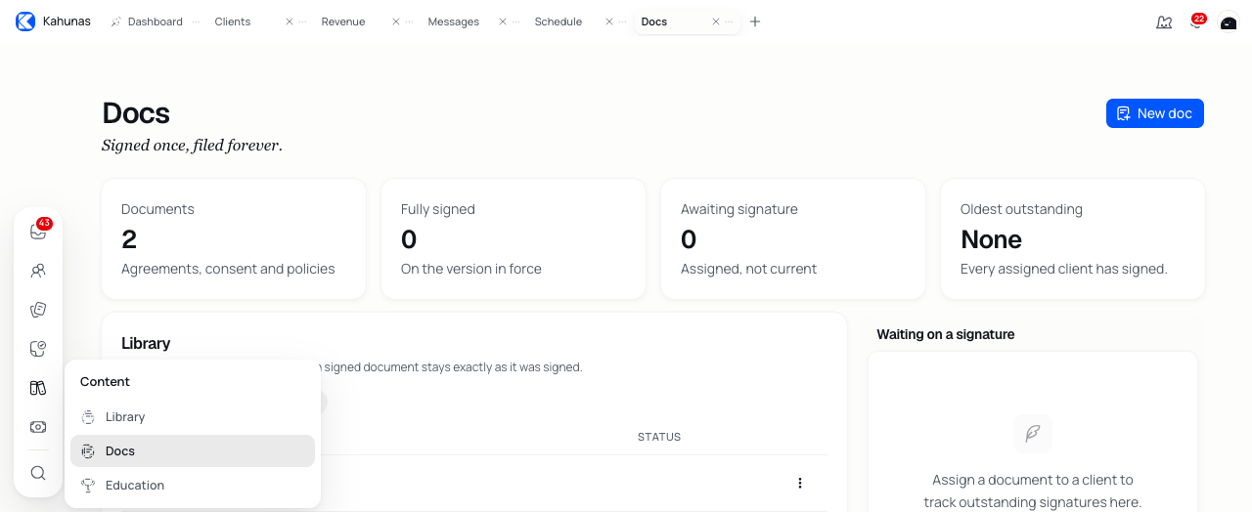The height and width of the screenshot is (512, 1252).
Task: Open Dashboard tab ellipsis options
Action: click(196, 21)
